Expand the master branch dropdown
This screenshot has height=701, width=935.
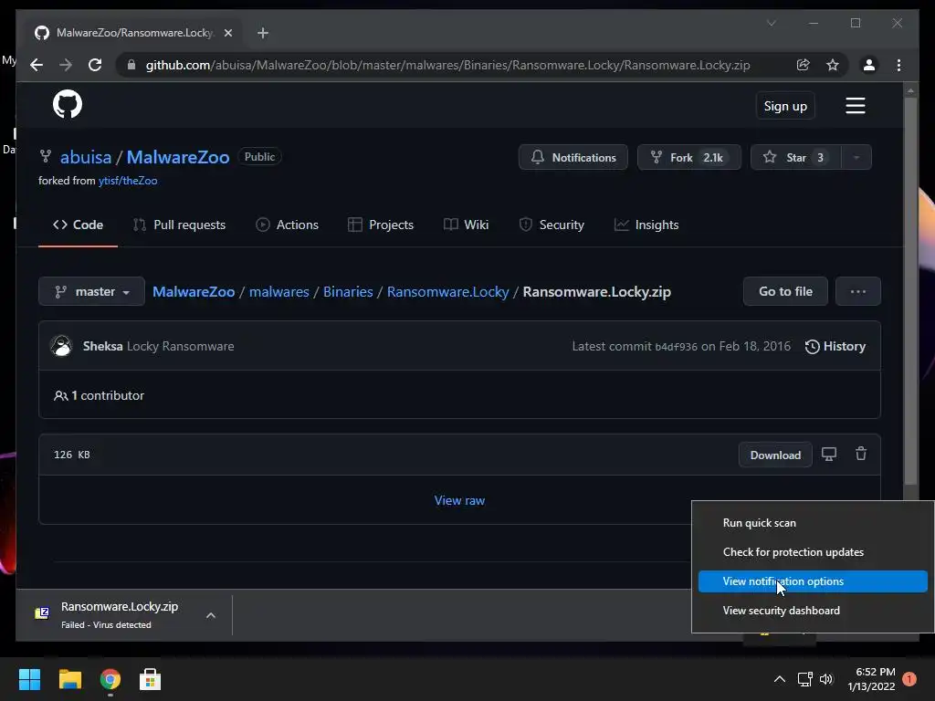pos(92,291)
